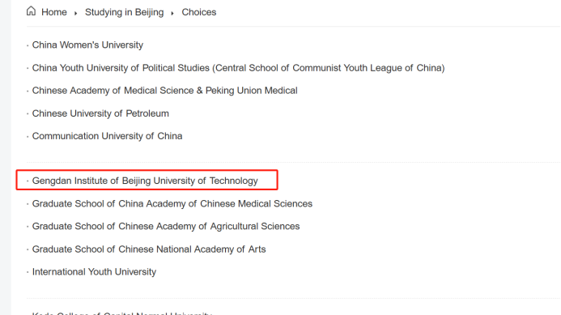Open Graduate School of China Academy of Chinese Medical Sciences

[x=172, y=204]
